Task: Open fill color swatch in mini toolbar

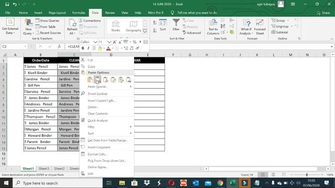Action: coord(100,49)
